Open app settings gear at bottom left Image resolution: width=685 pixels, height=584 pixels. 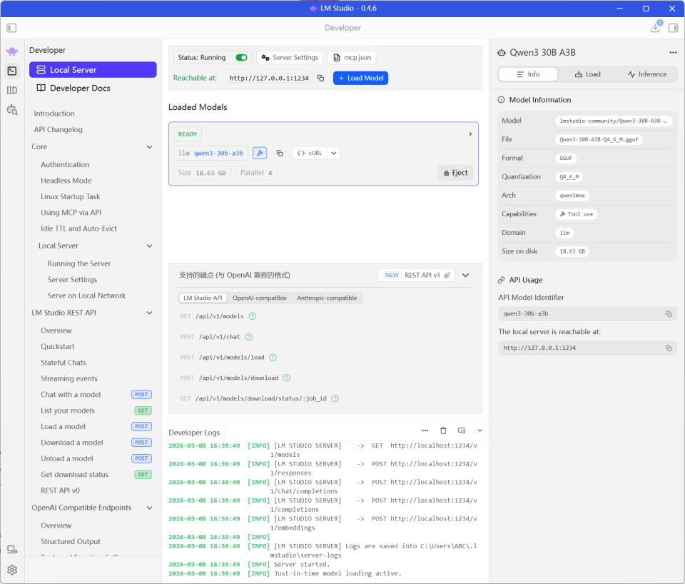pyautogui.click(x=12, y=570)
